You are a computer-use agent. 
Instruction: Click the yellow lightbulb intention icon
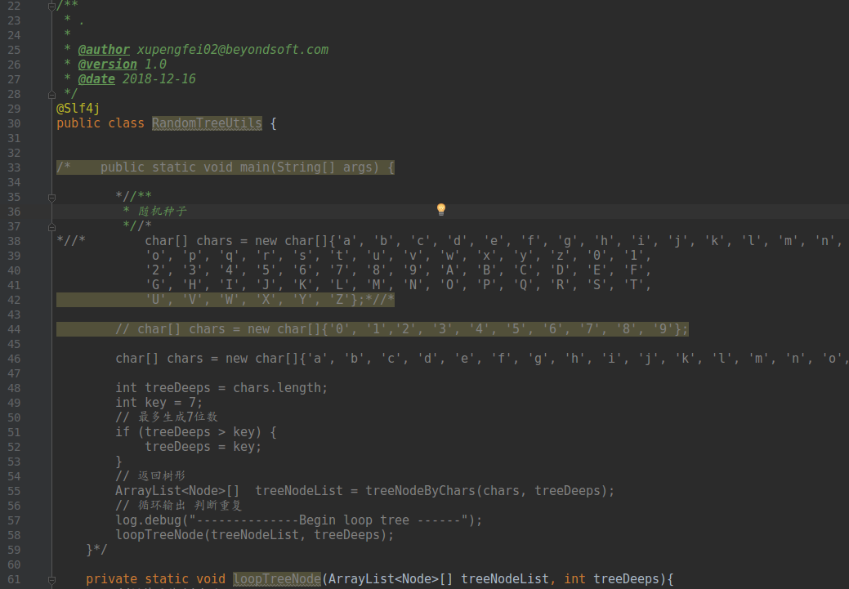[441, 209]
